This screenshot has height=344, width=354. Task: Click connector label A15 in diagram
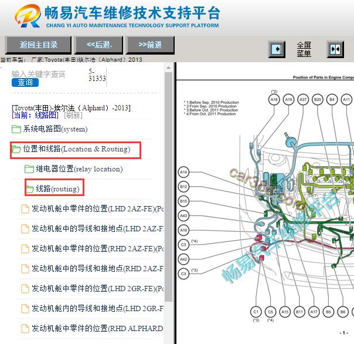pyautogui.click(x=285, y=312)
